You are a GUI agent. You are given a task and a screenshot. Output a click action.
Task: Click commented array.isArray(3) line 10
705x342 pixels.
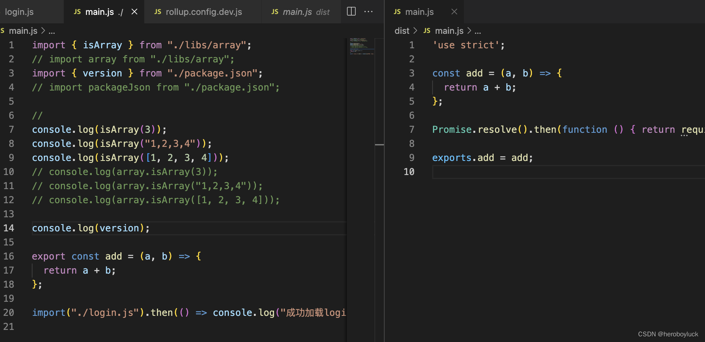[125, 172]
